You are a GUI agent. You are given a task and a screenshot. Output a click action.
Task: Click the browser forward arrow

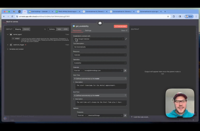click(x=8, y=17)
